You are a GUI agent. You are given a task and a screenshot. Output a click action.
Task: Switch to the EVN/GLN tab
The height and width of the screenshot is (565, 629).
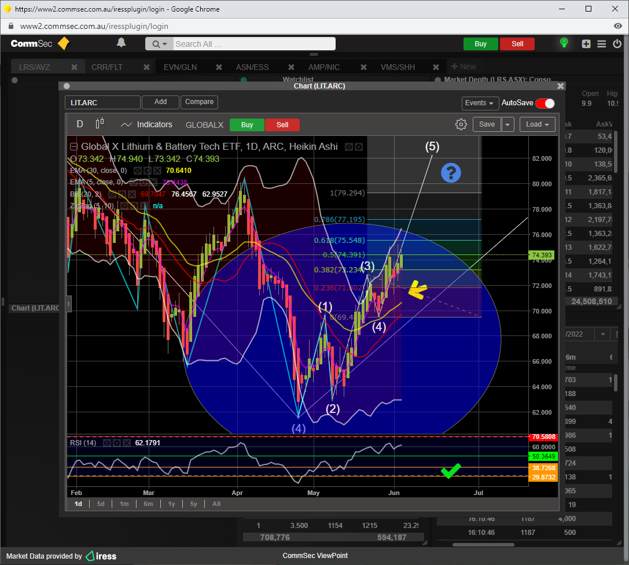click(x=180, y=67)
